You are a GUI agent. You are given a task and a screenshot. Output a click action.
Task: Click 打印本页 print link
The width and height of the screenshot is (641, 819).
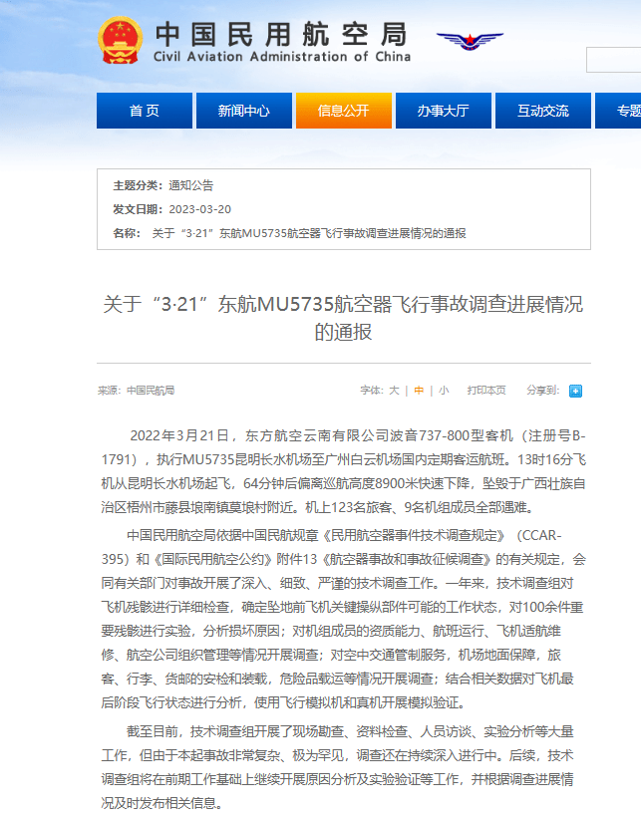[486, 391]
